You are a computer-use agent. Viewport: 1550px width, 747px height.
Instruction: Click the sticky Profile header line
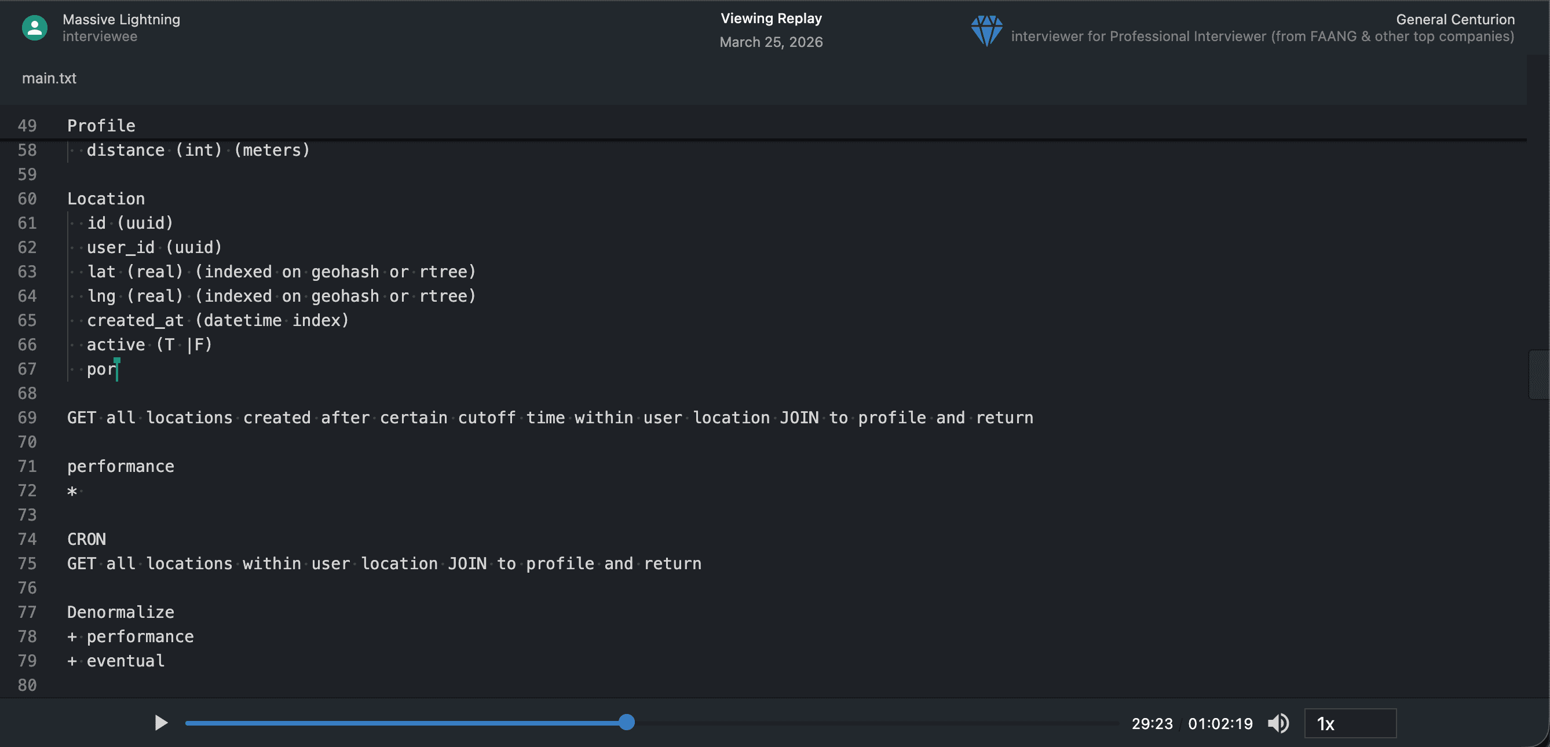pos(101,126)
